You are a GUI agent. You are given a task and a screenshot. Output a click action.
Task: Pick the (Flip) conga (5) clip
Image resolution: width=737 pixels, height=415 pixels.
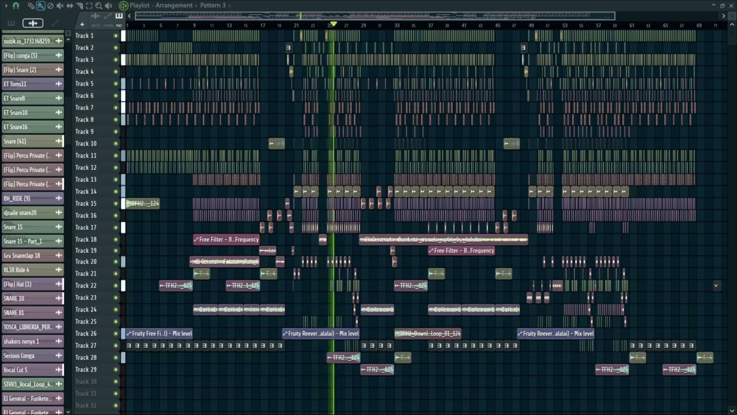click(x=33, y=55)
